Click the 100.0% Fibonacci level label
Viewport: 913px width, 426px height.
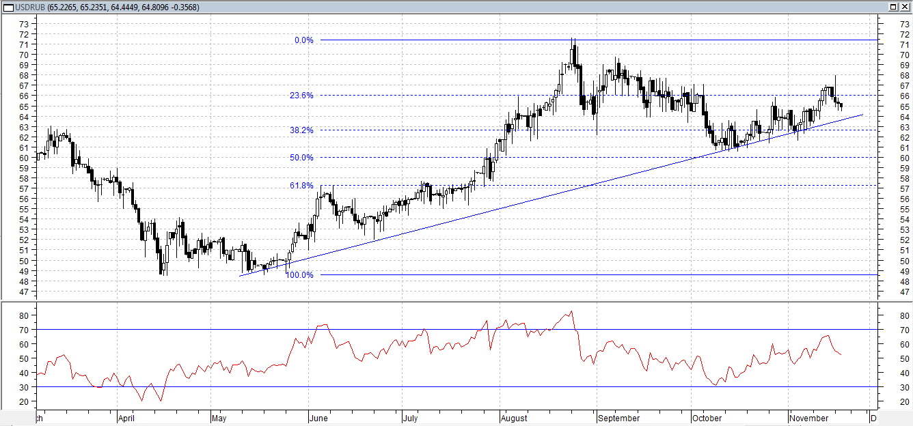coord(299,275)
